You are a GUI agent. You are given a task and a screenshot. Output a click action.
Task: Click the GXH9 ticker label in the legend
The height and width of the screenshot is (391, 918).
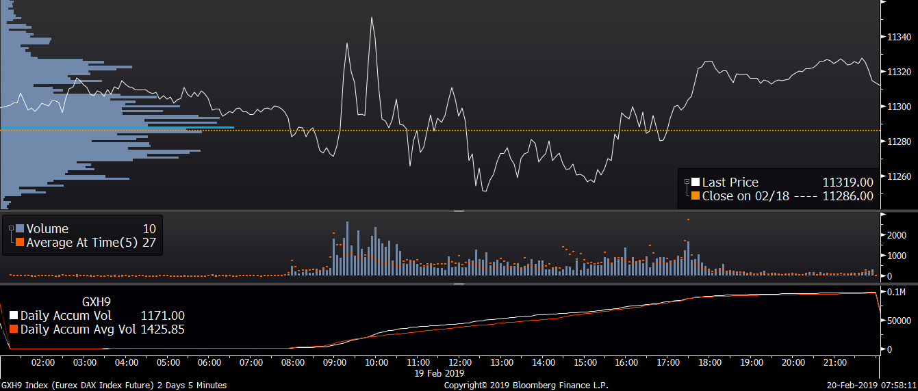(x=97, y=301)
